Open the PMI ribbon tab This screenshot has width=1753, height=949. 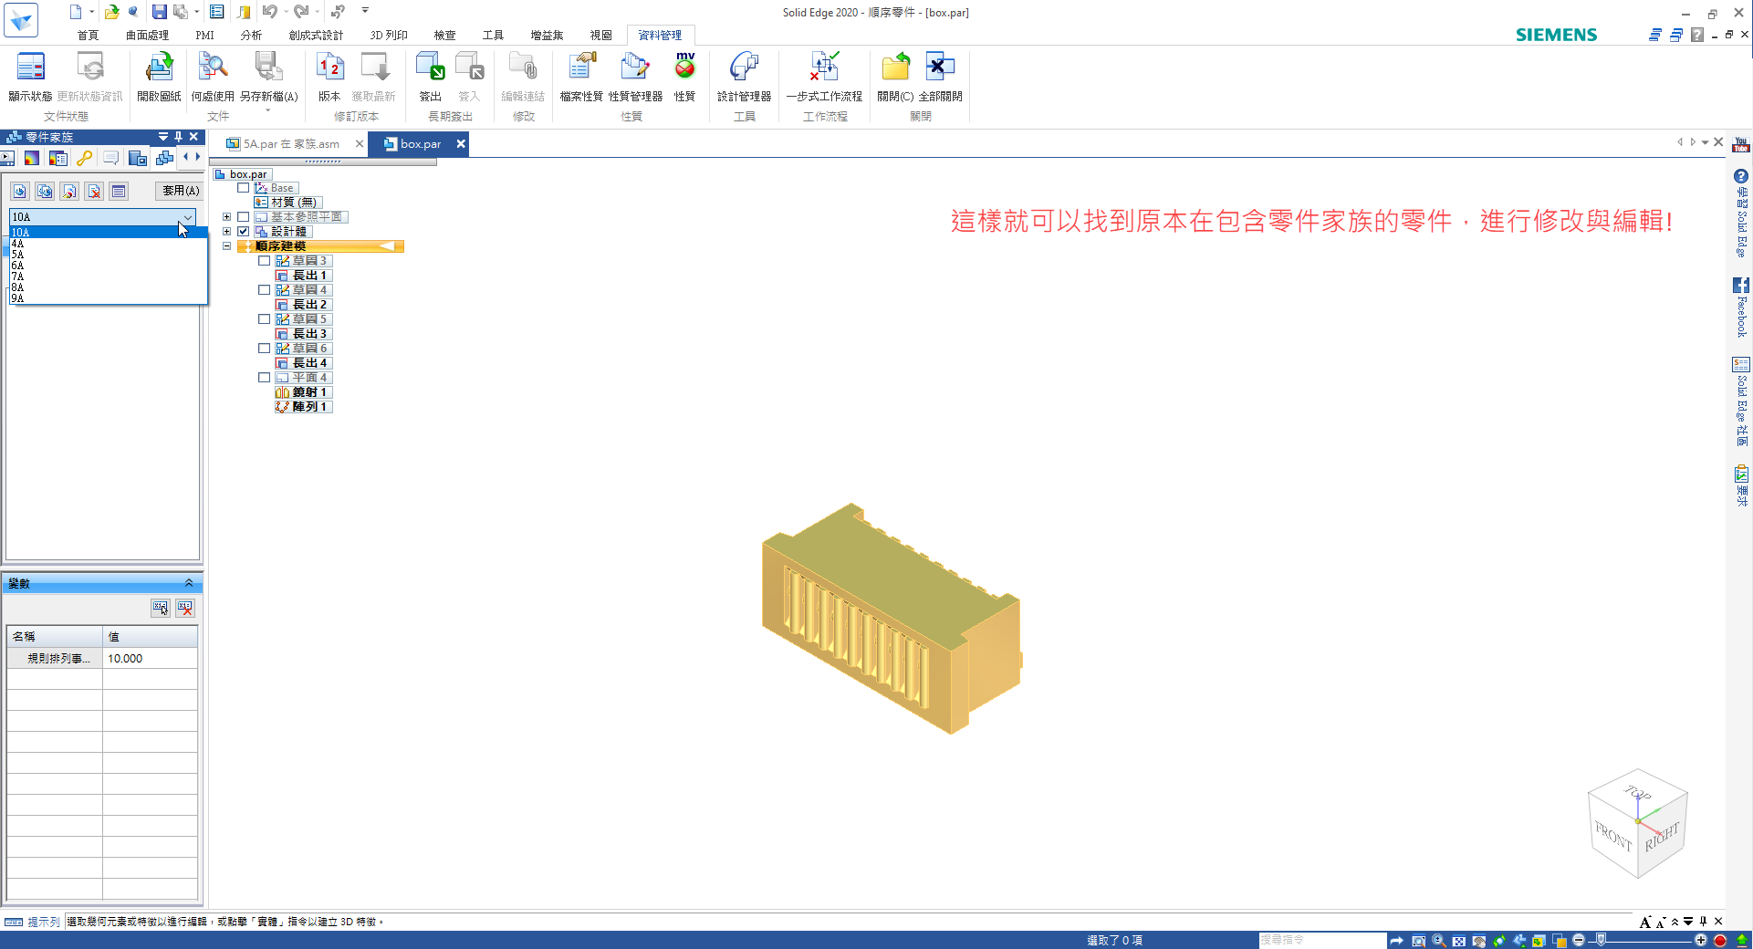204,36
